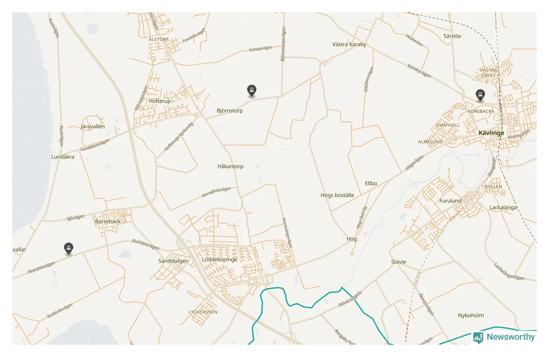The width and height of the screenshot is (549, 357).
Task: Click the Järavallen label
Action: (93, 126)
